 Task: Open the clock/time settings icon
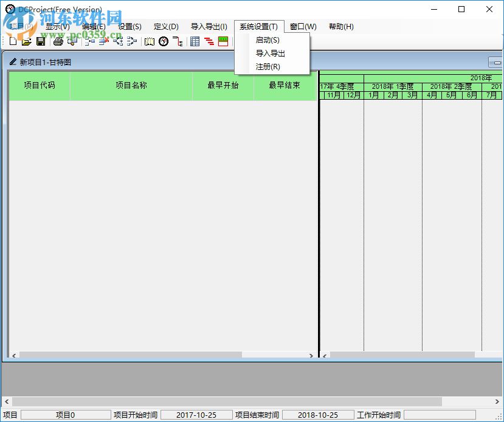point(163,41)
